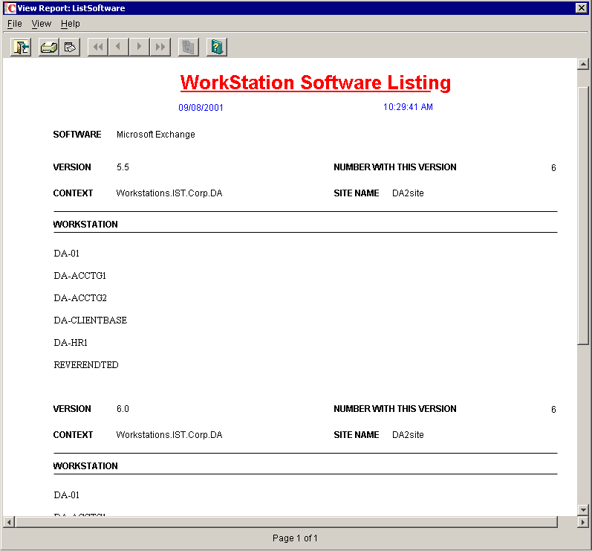592x551 pixels.
Task: Jump to last page arrow button
Action: [x=160, y=48]
